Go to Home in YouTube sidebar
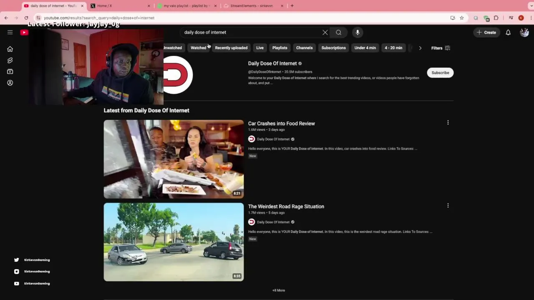 pyautogui.click(x=10, y=49)
